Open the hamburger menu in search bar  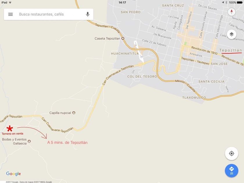pyautogui.click(x=10, y=14)
